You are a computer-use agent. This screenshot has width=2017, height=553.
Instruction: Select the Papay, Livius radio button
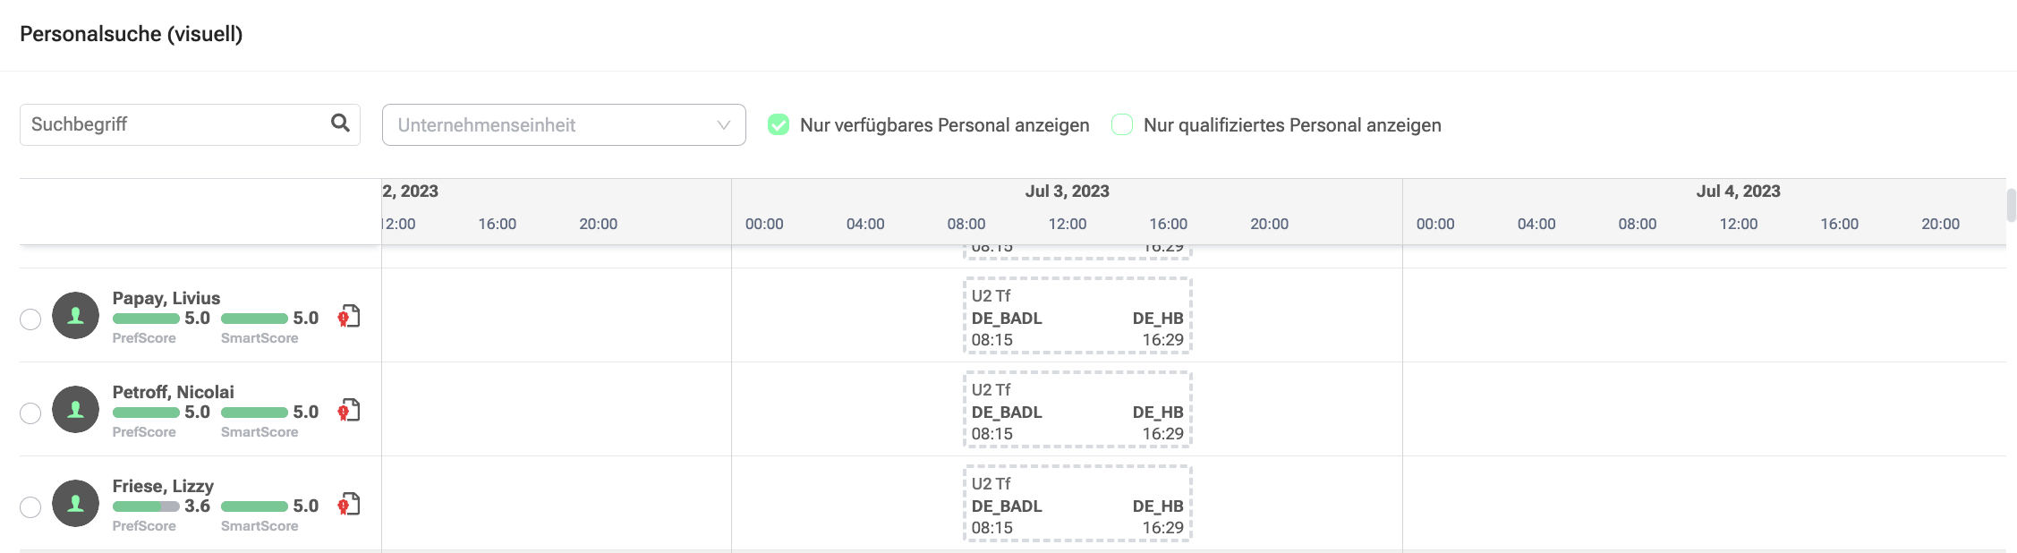(30, 319)
